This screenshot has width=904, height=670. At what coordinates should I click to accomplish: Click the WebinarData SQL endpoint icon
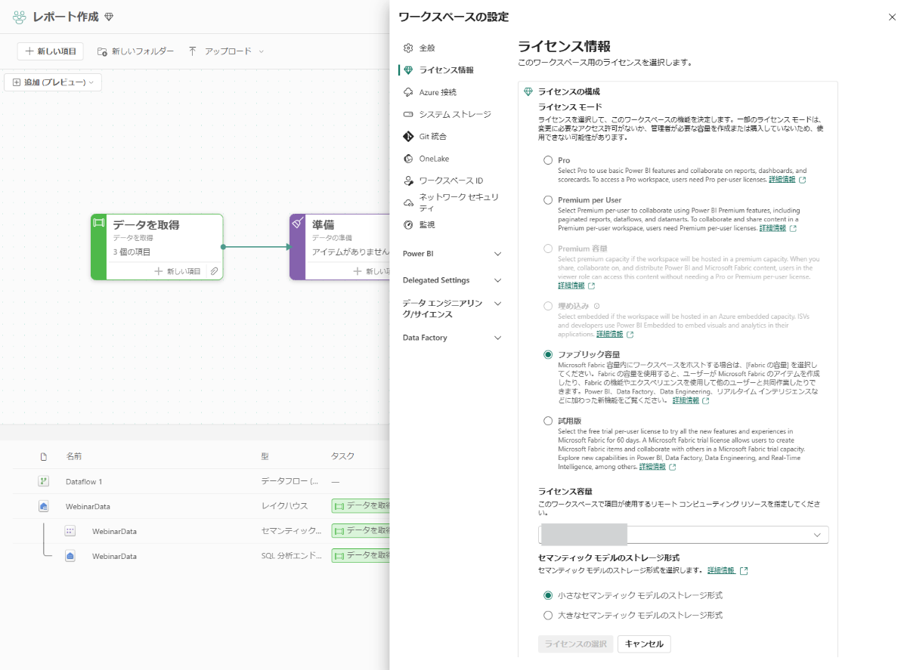pyautogui.click(x=70, y=556)
